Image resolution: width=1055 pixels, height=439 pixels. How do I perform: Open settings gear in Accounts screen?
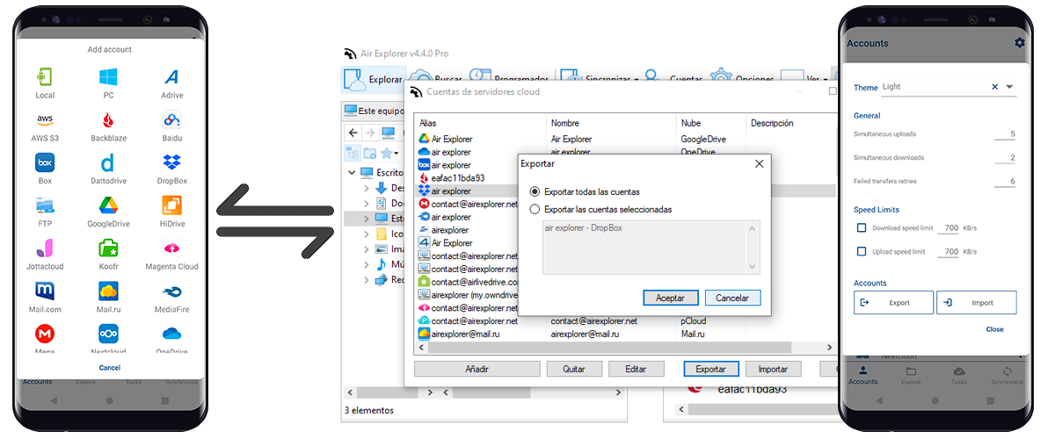pos(1019,43)
